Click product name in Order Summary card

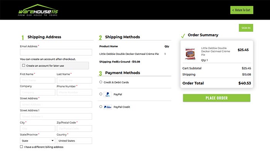pos(215,51)
